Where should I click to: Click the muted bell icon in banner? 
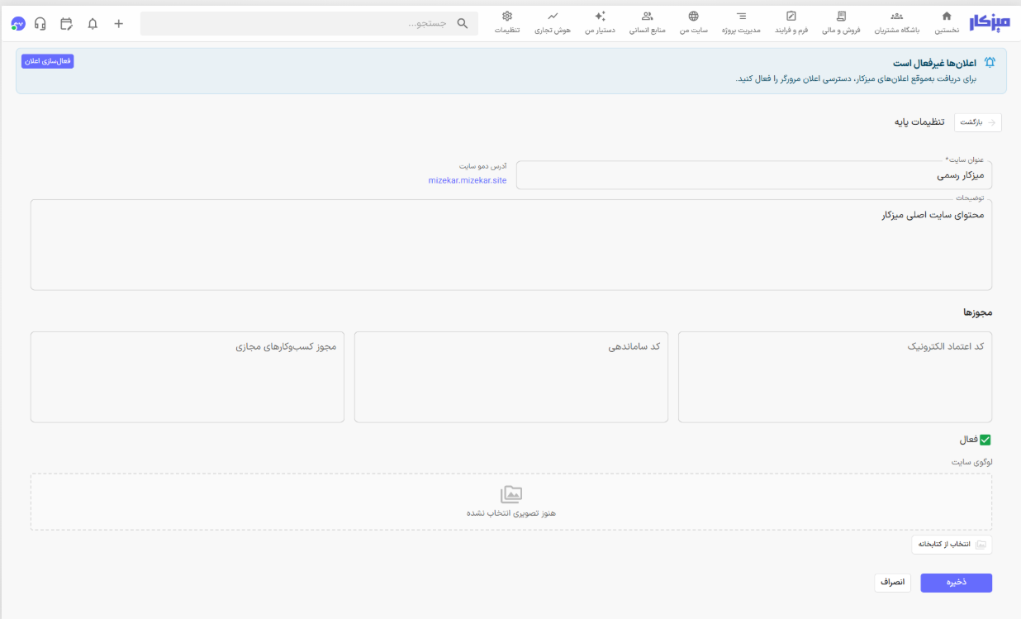click(x=990, y=63)
